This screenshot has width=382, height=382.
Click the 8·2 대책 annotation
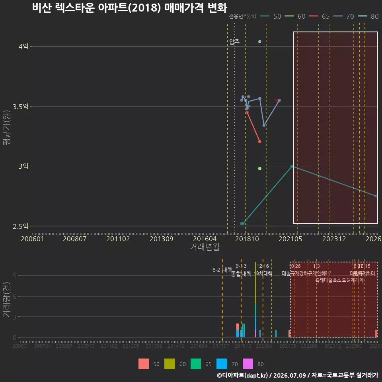pyautogui.click(x=222, y=270)
